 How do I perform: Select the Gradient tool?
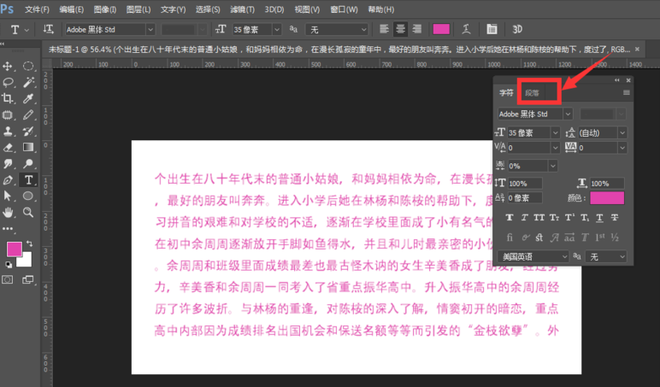click(28, 148)
